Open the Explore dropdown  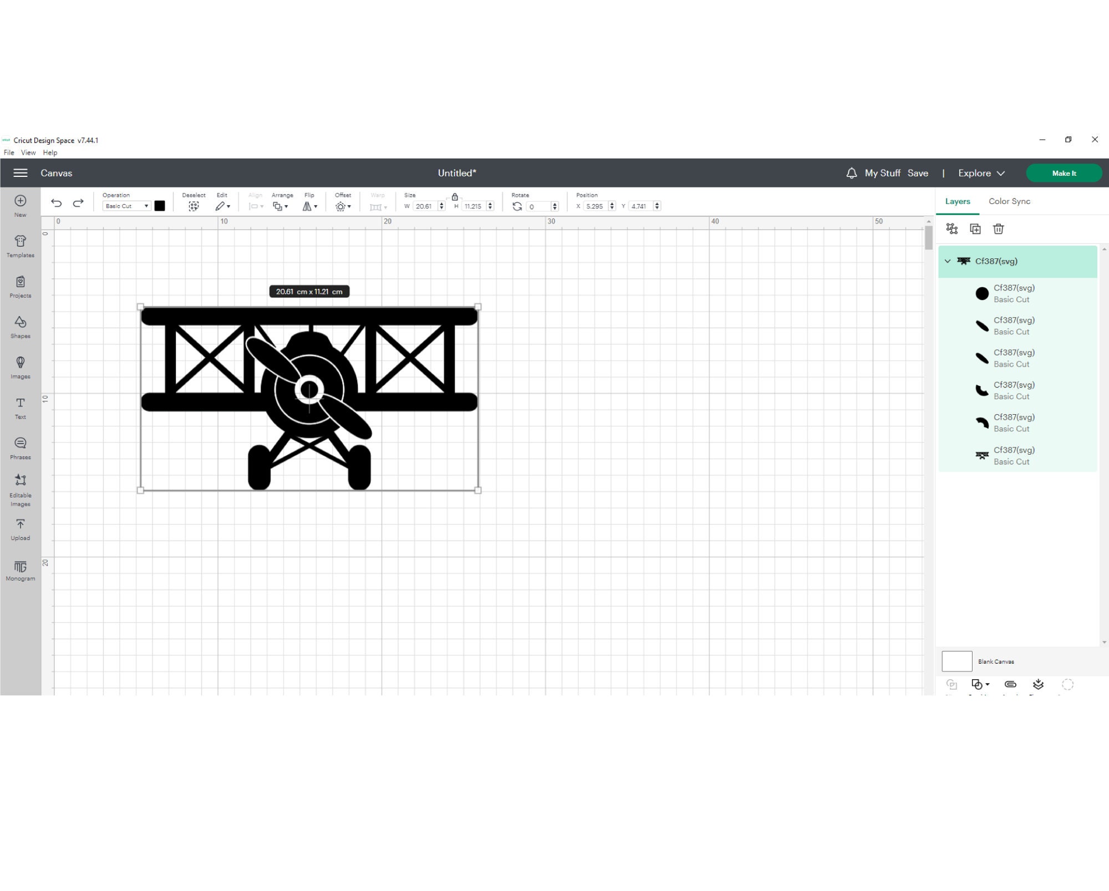[980, 173]
